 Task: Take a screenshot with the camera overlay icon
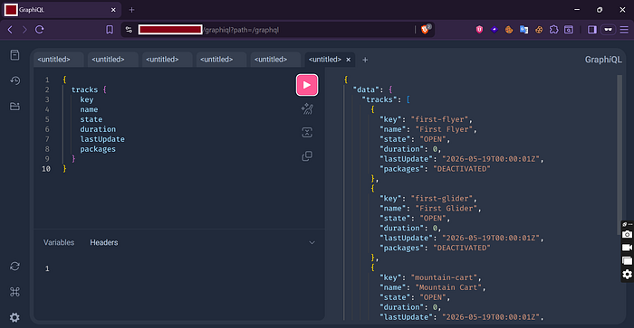tap(627, 234)
